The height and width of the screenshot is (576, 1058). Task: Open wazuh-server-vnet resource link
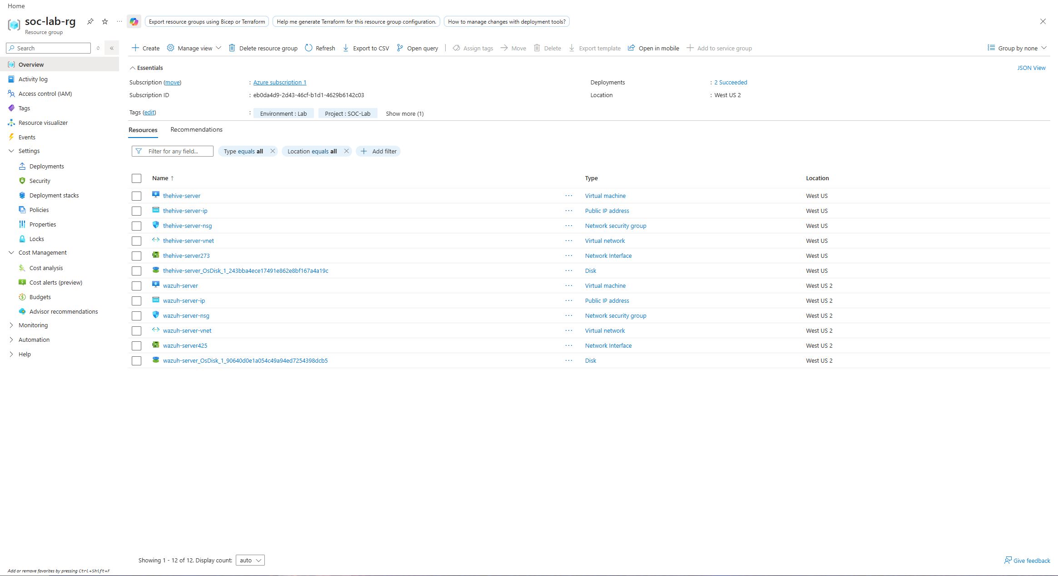pyautogui.click(x=187, y=330)
